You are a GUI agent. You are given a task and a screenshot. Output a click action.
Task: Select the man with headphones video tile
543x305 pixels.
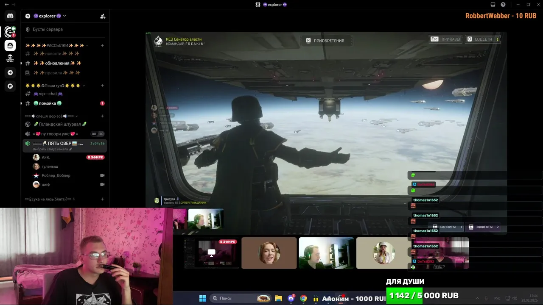[326, 253]
